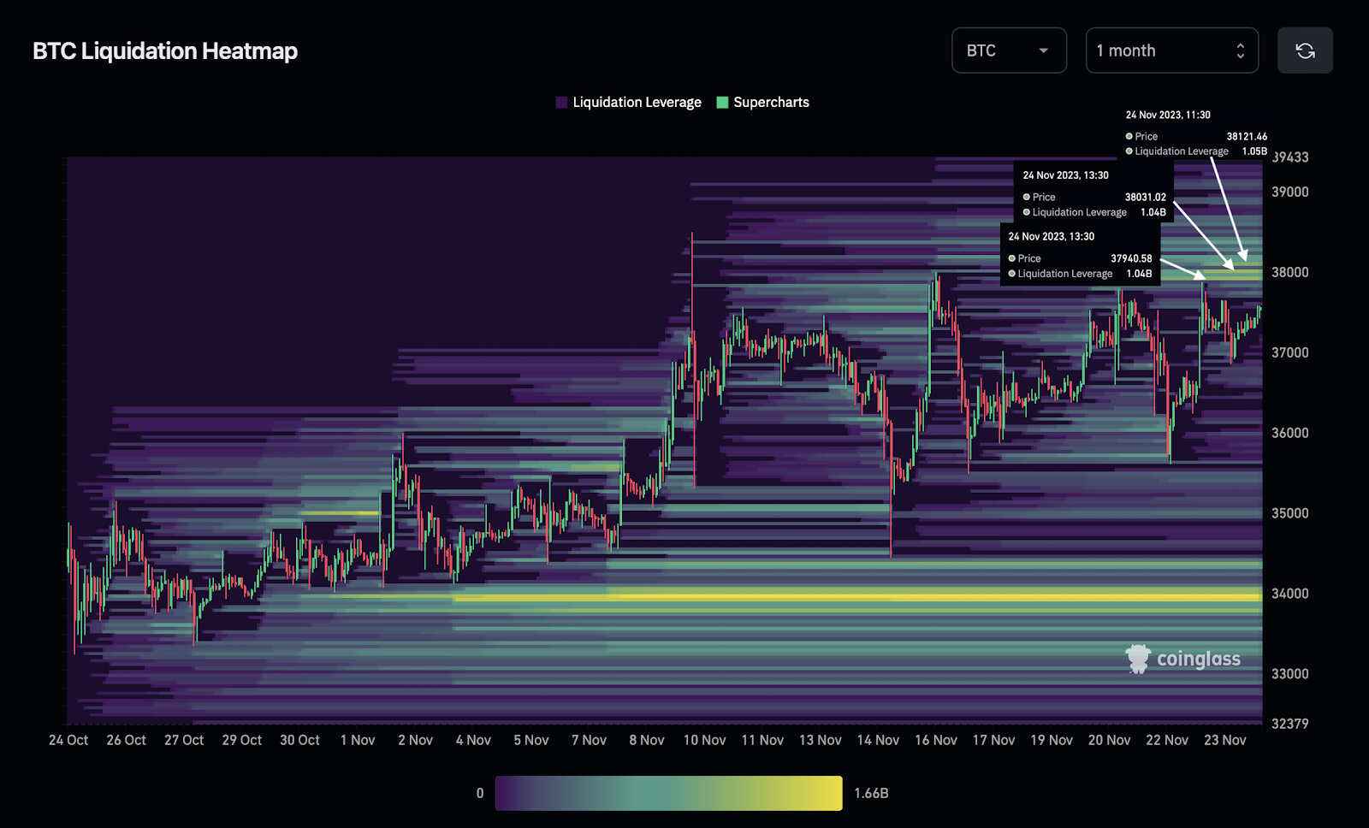
Task: Click the leverage color gradient scale bar
Action: (x=669, y=793)
